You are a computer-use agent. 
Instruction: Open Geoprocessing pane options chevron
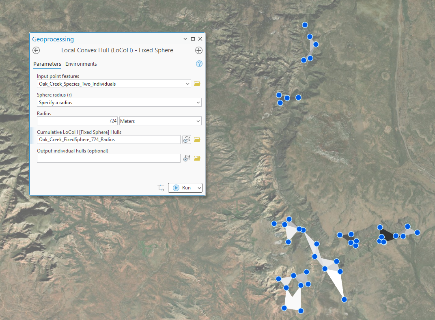[185, 39]
